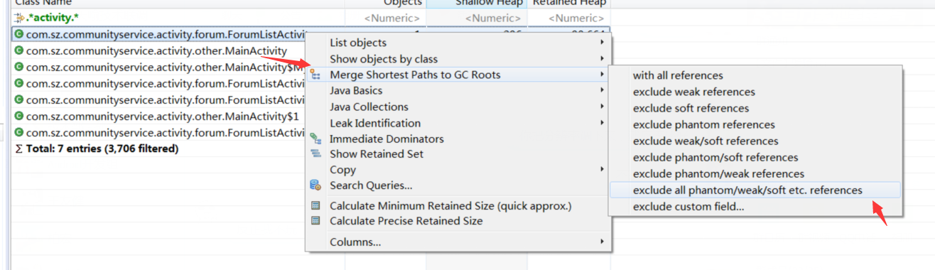The image size is (935, 270).
Task: Click the Show Retained Set icon
Action: (x=315, y=154)
